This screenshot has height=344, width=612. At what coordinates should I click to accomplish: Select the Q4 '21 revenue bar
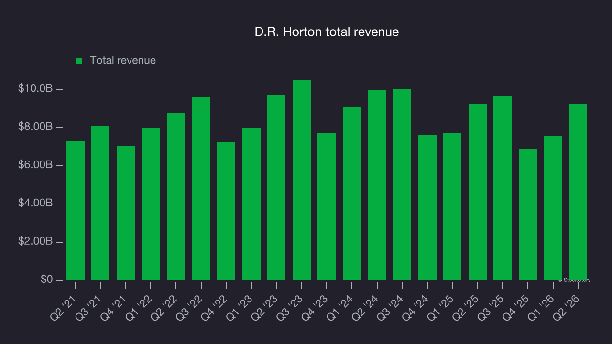pos(126,213)
